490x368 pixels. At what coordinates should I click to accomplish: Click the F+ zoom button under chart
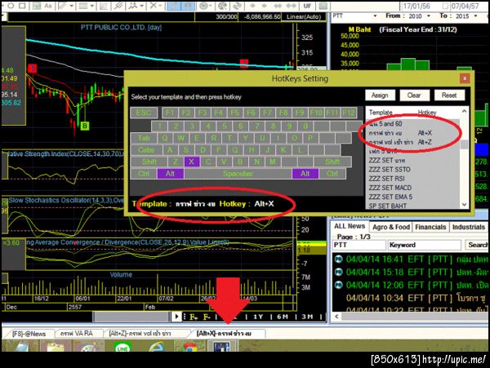pyautogui.click(x=194, y=317)
